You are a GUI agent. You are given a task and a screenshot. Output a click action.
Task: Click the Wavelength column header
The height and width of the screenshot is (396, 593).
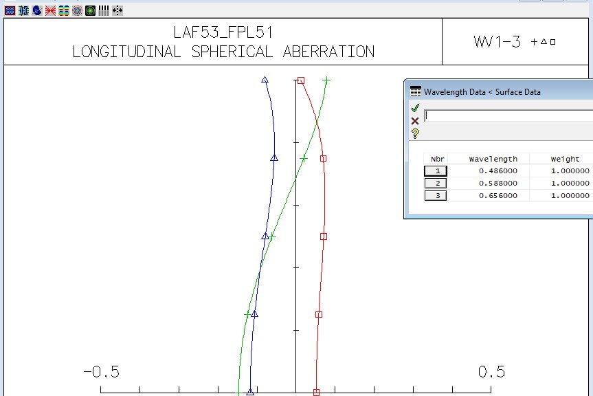[493, 159]
